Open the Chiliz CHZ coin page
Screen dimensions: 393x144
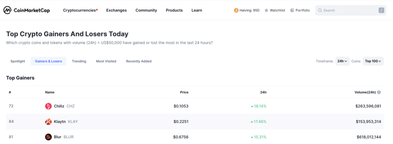click(60, 106)
